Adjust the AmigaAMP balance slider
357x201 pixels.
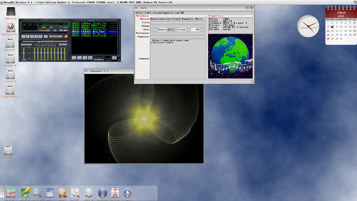(55, 30)
